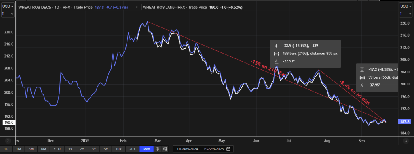Select the 10Y time range

[118, 149]
